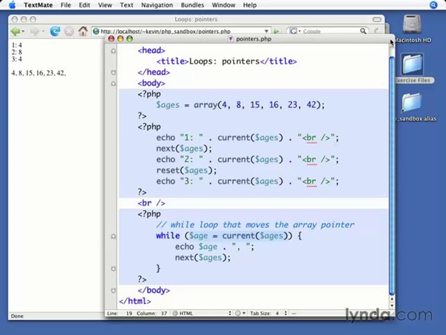446x335 pixels.
Task: Toggle the closing brace fold marker
Action: (113, 268)
